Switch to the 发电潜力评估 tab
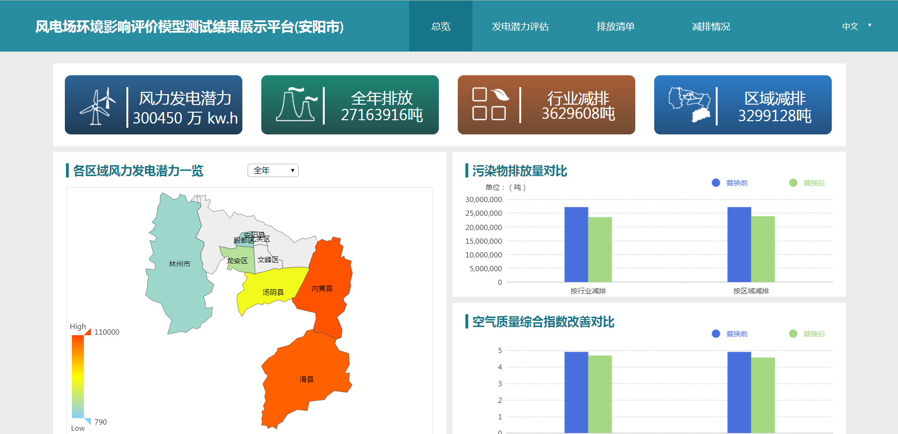Image resolution: width=898 pixels, height=434 pixels. (520, 26)
